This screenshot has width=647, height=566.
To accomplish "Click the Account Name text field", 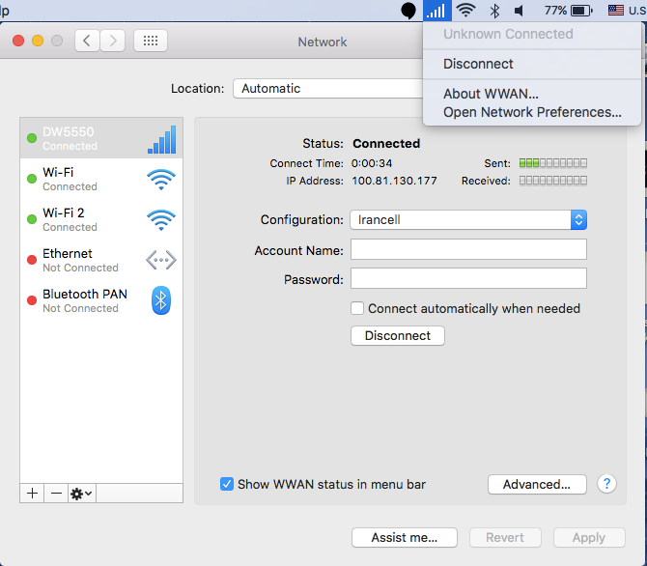I will coord(468,250).
